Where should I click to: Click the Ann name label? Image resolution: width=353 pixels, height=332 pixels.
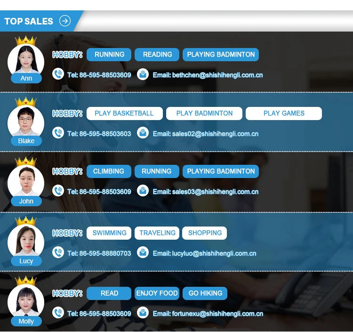tap(26, 78)
